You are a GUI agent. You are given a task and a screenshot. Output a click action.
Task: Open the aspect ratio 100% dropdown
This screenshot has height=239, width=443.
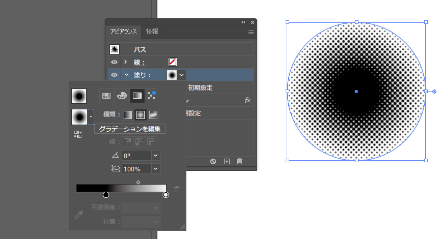click(x=155, y=168)
